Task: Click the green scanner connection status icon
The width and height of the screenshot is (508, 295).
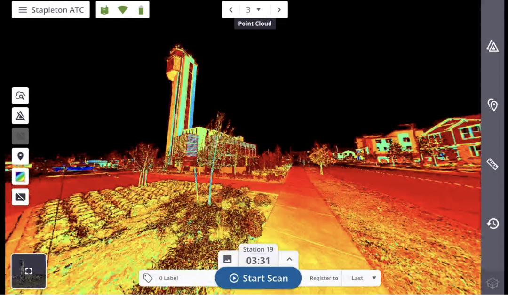Action: pyautogui.click(x=104, y=10)
